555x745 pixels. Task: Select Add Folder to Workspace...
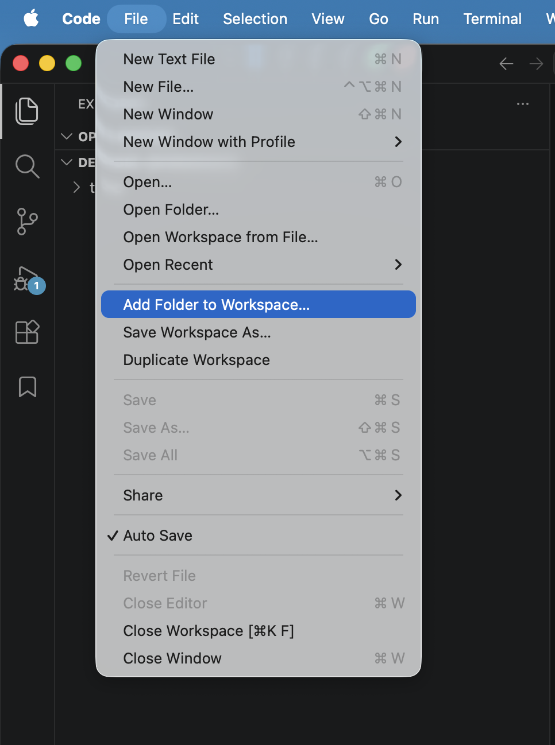pos(258,304)
